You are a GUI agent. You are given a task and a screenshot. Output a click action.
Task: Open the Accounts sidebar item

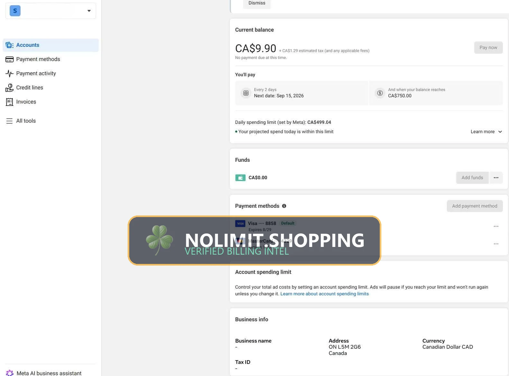[51, 45]
